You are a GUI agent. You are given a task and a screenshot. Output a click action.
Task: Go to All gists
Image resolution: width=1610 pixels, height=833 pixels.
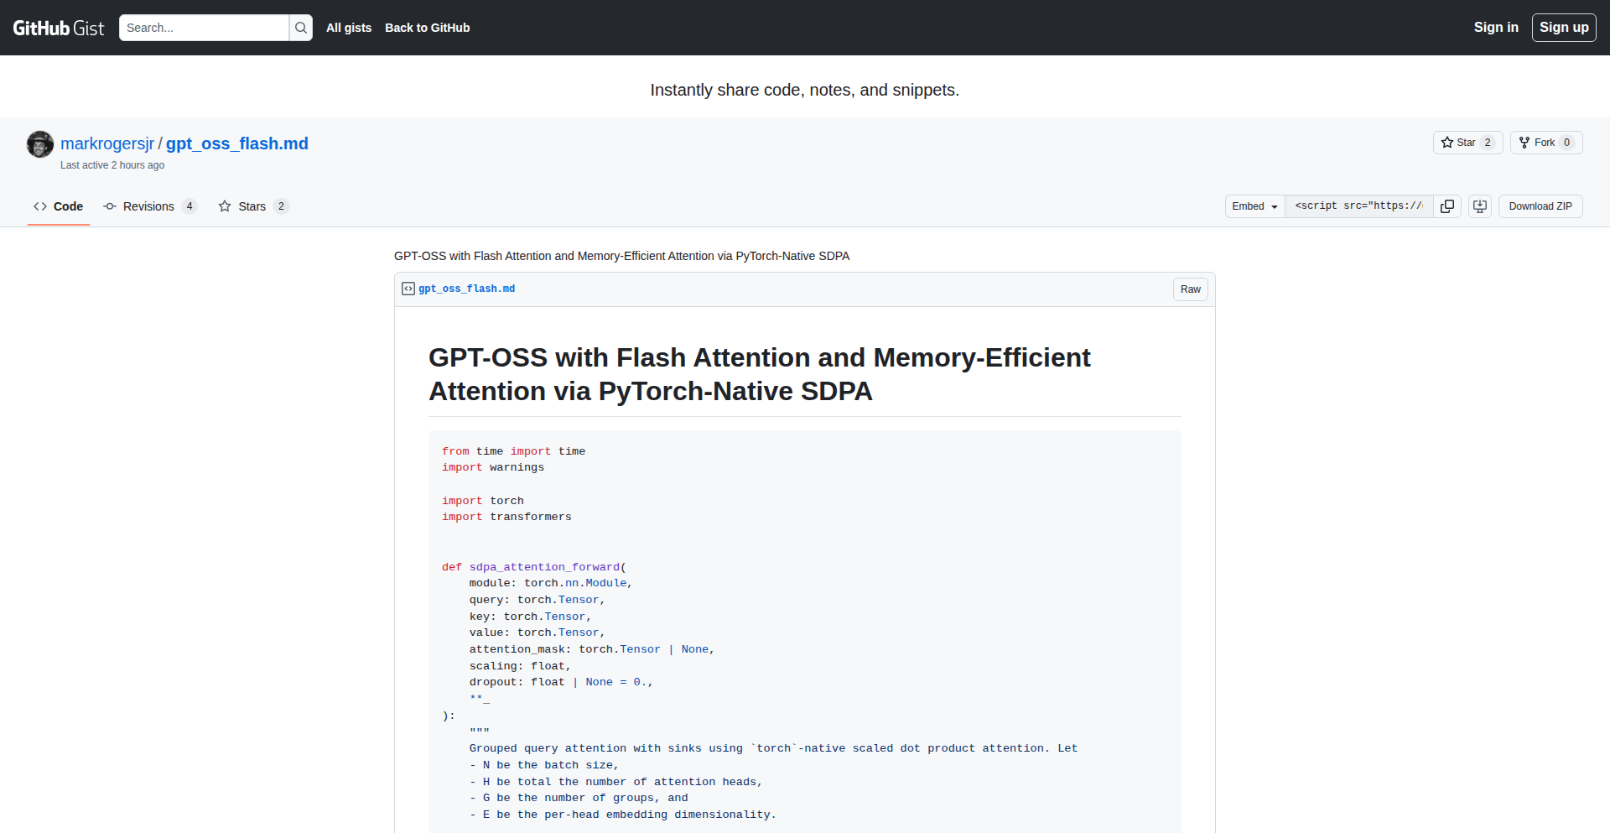pyautogui.click(x=349, y=28)
